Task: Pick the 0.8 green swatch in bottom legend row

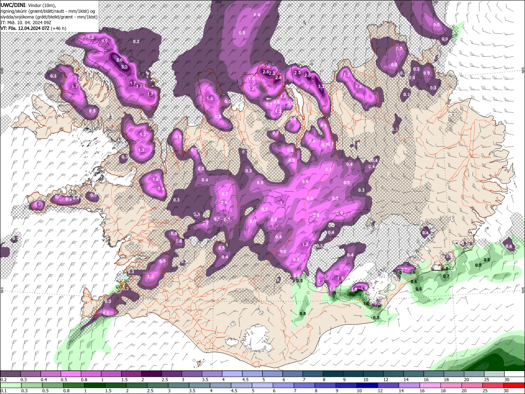Action: click(x=74, y=385)
